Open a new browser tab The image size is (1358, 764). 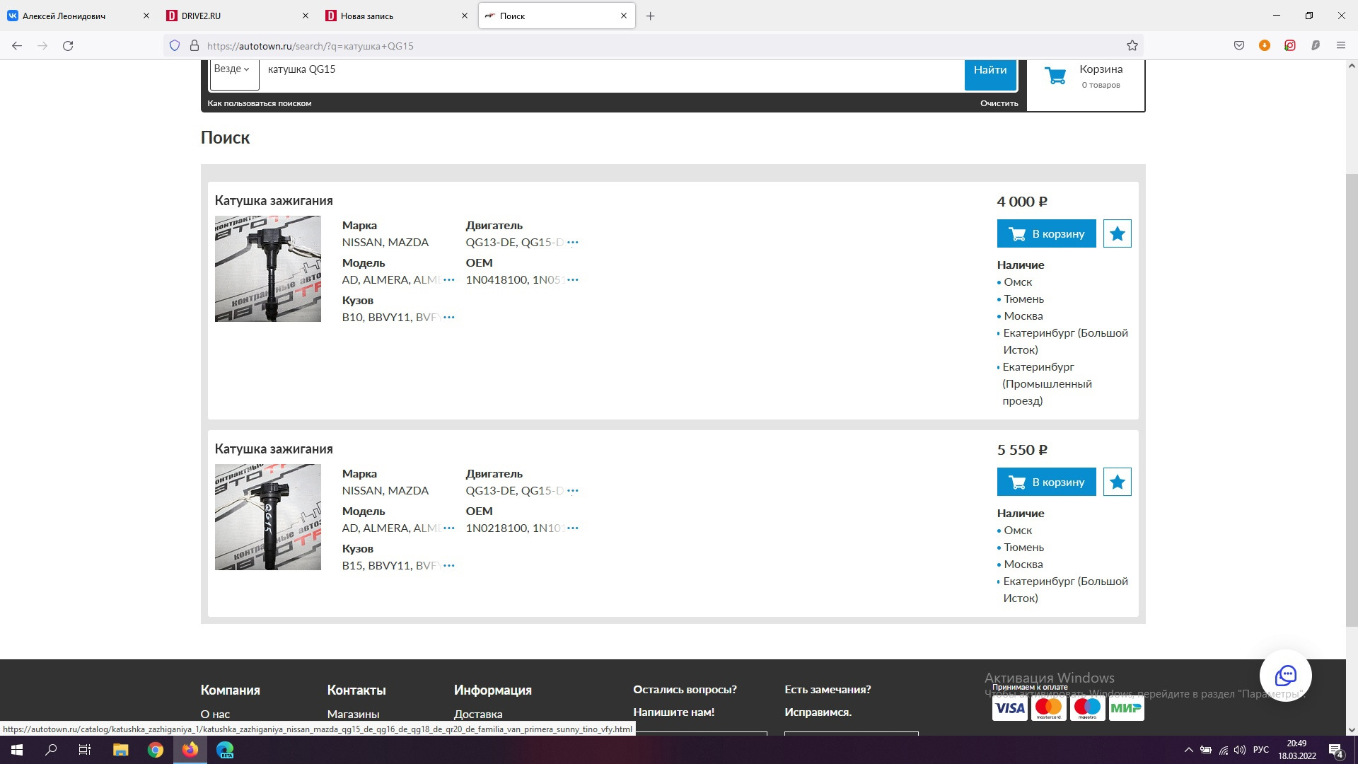[x=650, y=16]
